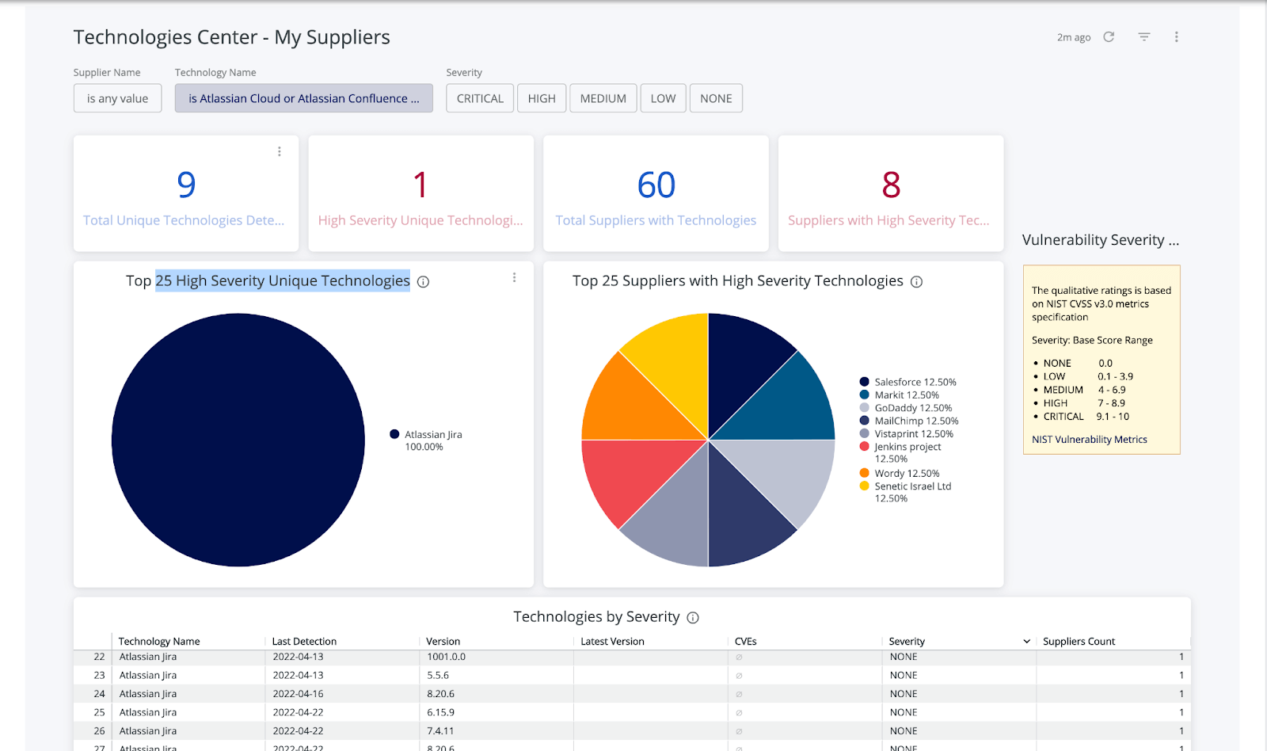The width and height of the screenshot is (1267, 751).
Task: Click the Atlassian Jira cell in row 22
Action: [148, 657]
